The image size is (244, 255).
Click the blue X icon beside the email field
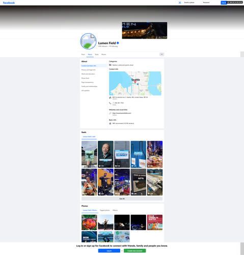pyautogui.click(x=180, y=3)
